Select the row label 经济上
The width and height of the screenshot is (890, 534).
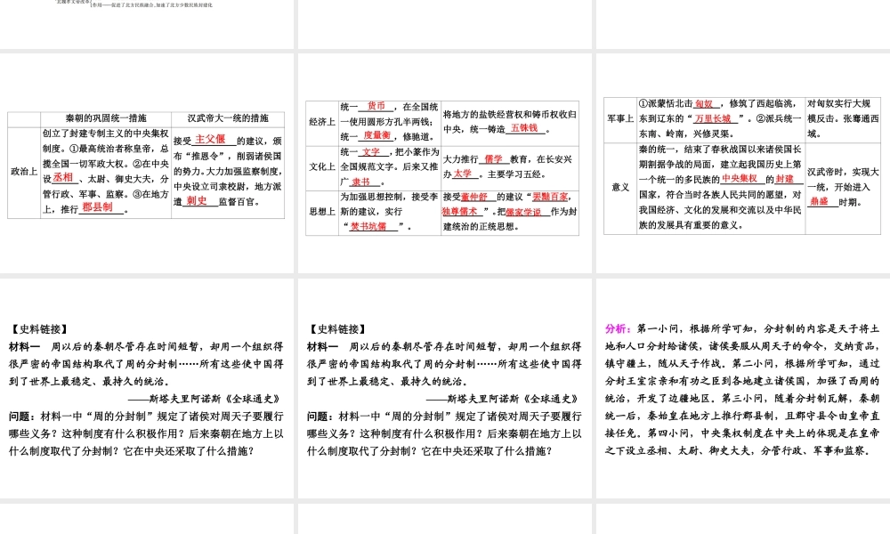(x=322, y=122)
